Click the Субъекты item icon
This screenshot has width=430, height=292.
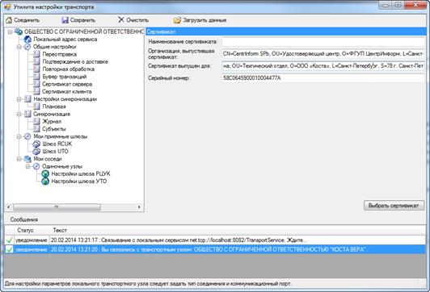click(36, 129)
